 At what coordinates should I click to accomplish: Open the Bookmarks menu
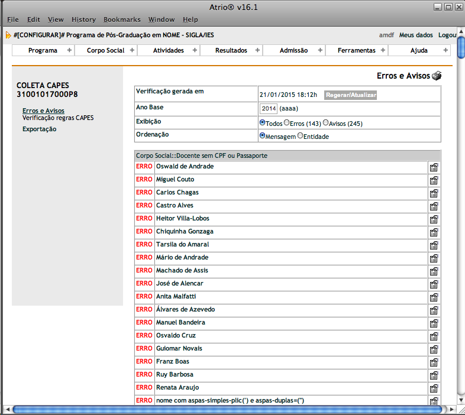(x=122, y=20)
